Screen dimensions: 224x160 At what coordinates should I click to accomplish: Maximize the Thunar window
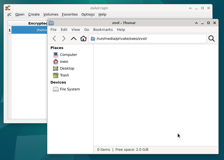(209, 23)
